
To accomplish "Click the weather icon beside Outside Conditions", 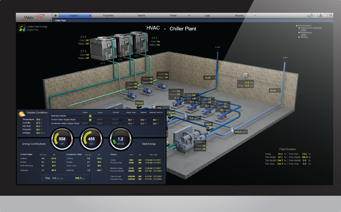I will point(22,114).
